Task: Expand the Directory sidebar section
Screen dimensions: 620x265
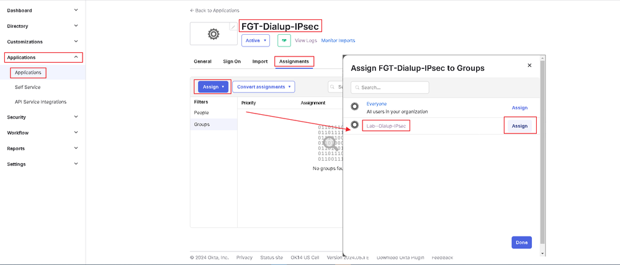Action: (76, 26)
